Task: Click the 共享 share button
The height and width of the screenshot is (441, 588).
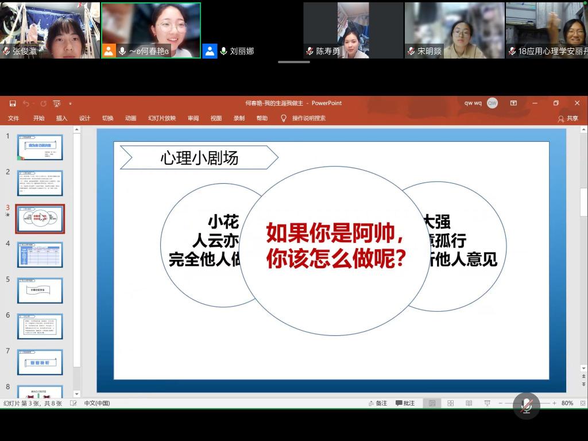Action: pos(568,118)
